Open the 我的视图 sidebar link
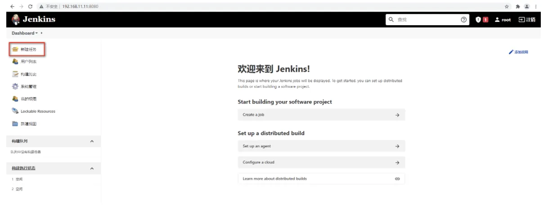548x209 pixels. 28,99
